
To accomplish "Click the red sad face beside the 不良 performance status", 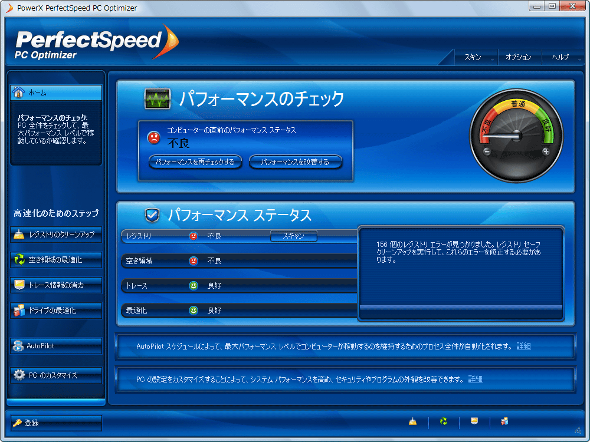I will 153,137.
